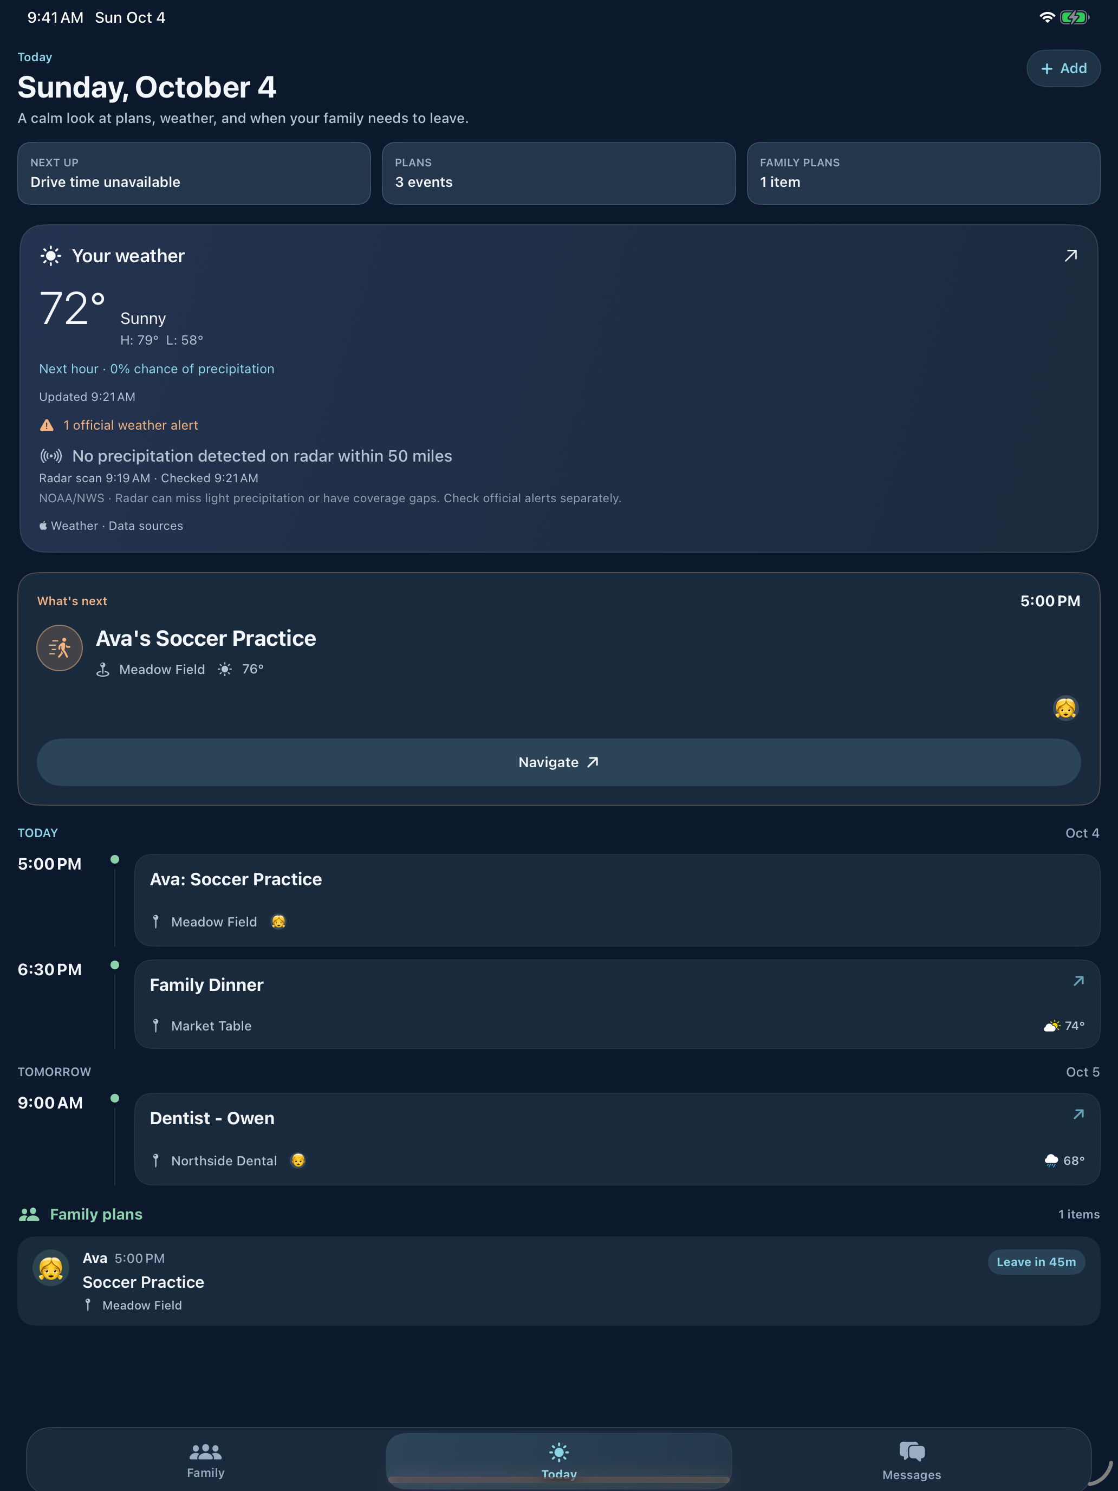The image size is (1118, 1491).
Task: Open Family Dinner using its arrow icon
Action: [x=1078, y=981]
